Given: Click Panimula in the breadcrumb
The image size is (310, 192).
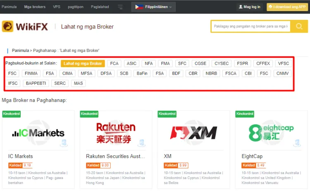Looking at the screenshot, I should pos(20,50).
